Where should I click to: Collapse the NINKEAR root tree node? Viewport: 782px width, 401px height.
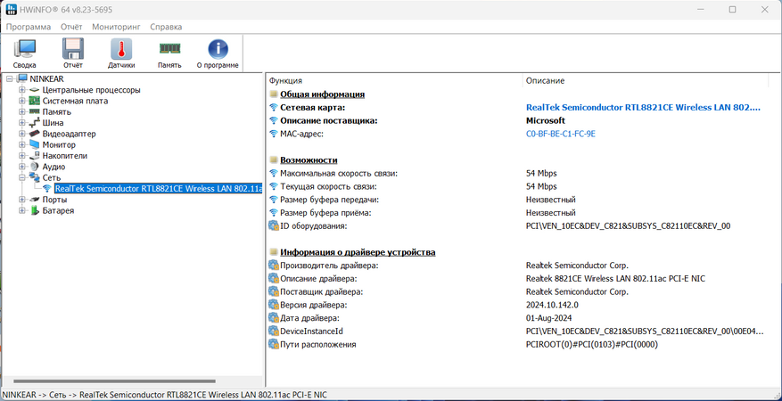coord(11,78)
